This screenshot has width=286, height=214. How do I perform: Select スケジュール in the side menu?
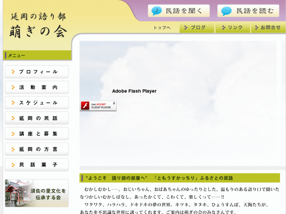(37, 103)
